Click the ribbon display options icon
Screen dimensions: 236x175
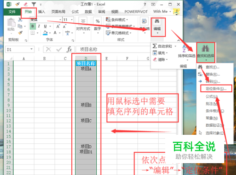point(153,4)
